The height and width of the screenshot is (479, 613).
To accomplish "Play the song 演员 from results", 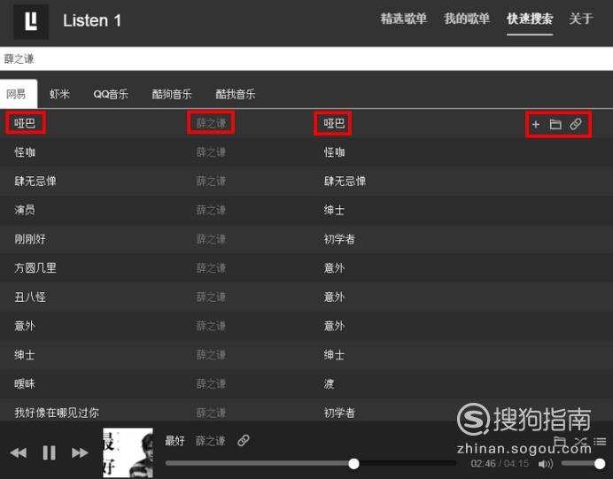I will click(x=25, y=210).
